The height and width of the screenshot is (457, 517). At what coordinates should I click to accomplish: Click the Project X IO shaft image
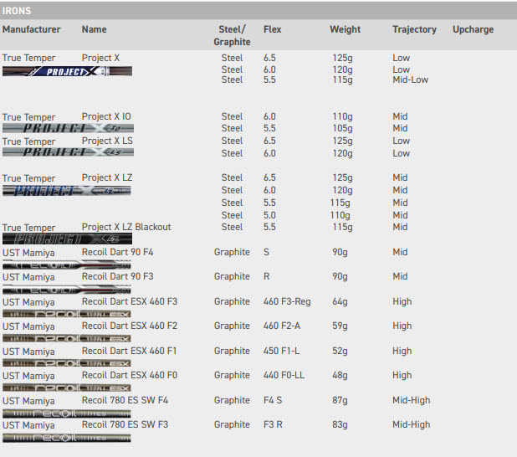66,129
